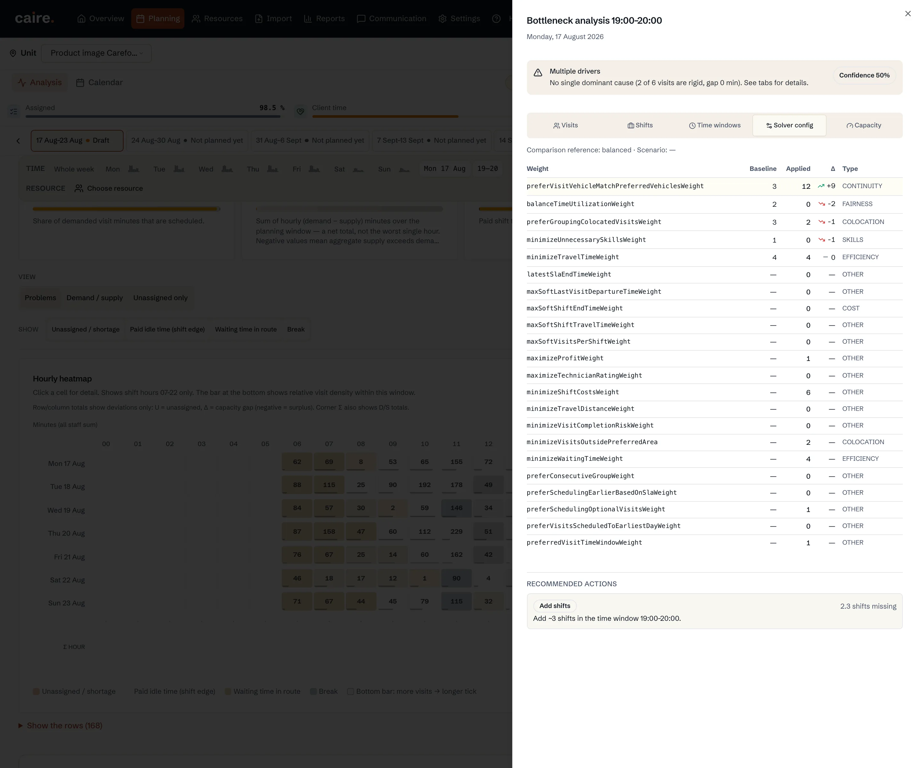Viewport: 922px width, 768px height.
Task: Expand Show the rows (168)
Action: pyautogui.click(x=60, y=725)
